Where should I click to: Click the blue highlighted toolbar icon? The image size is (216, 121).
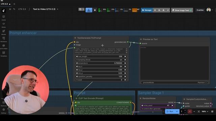click(x=89, y=10)
